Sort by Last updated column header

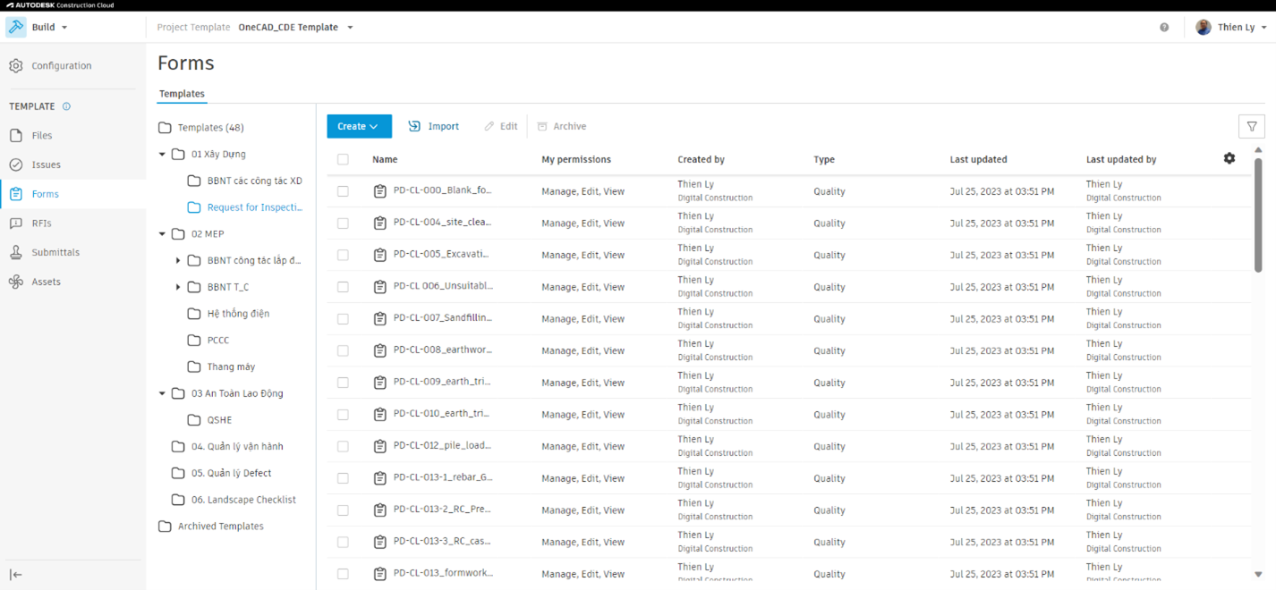click(x=978, y=160)
